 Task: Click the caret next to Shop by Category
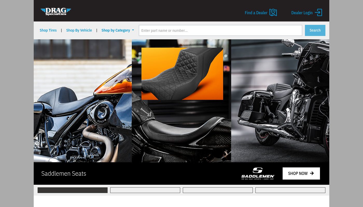coord(133,30)
